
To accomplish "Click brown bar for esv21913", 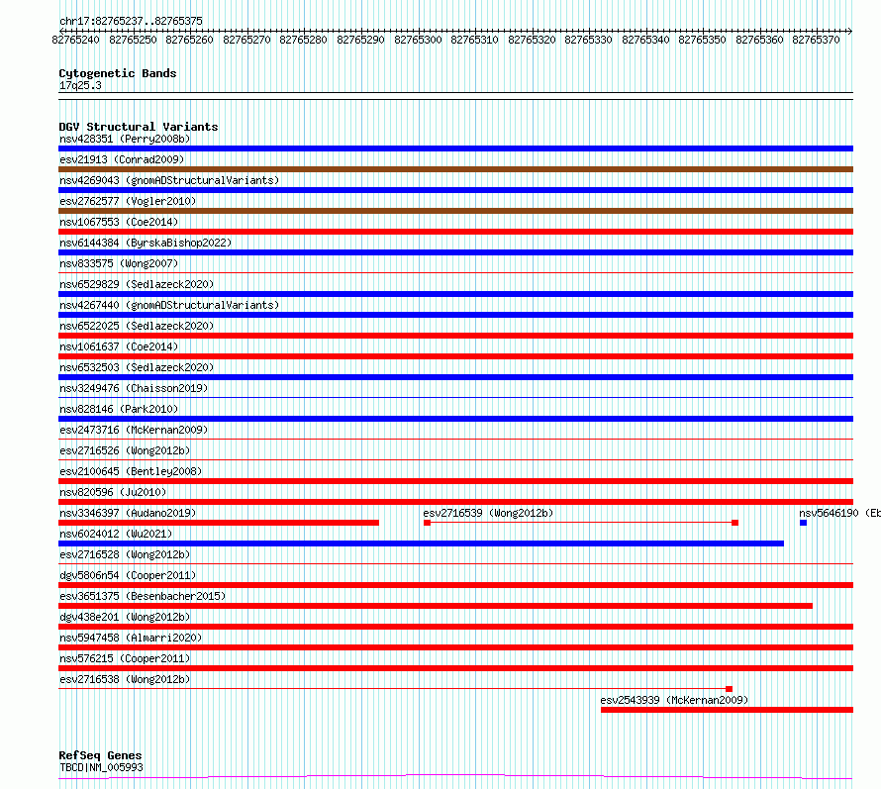I will coord(455,169).
